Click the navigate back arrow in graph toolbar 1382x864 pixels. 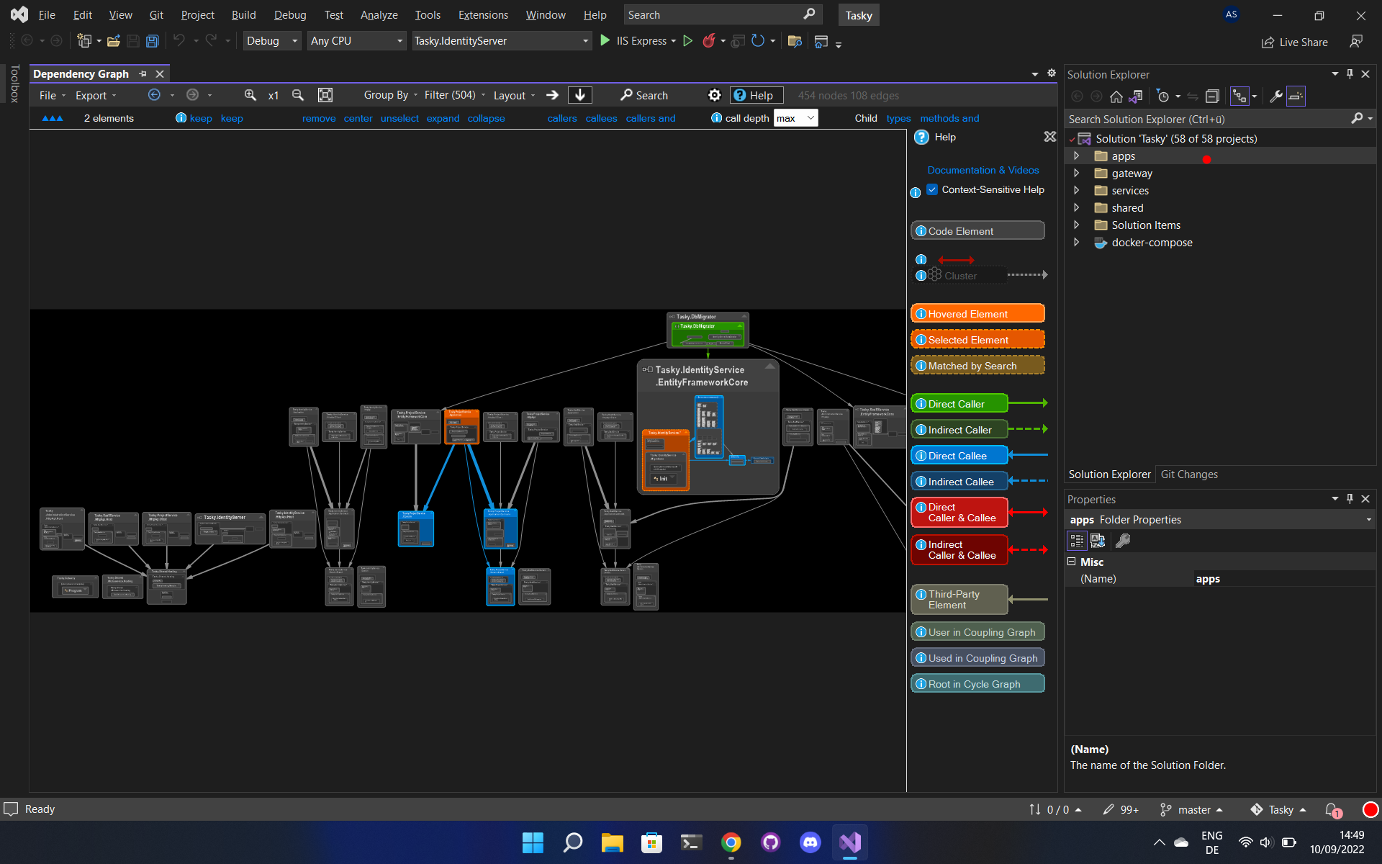[154, 95]
